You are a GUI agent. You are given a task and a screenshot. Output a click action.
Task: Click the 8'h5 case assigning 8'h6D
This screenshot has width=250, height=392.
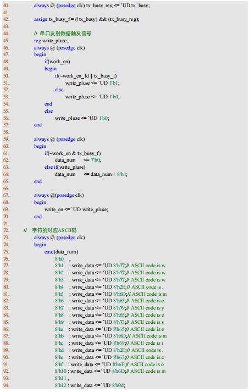click(111, 294)
